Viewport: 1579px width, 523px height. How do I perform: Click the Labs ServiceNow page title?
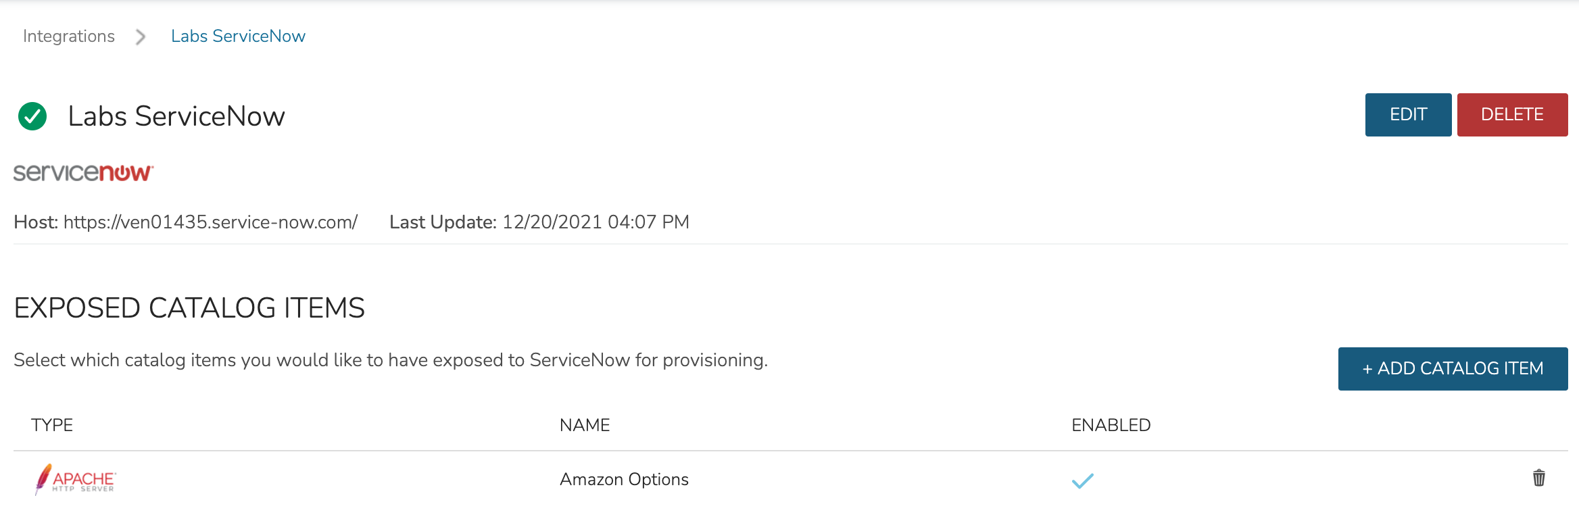(176, 116)
